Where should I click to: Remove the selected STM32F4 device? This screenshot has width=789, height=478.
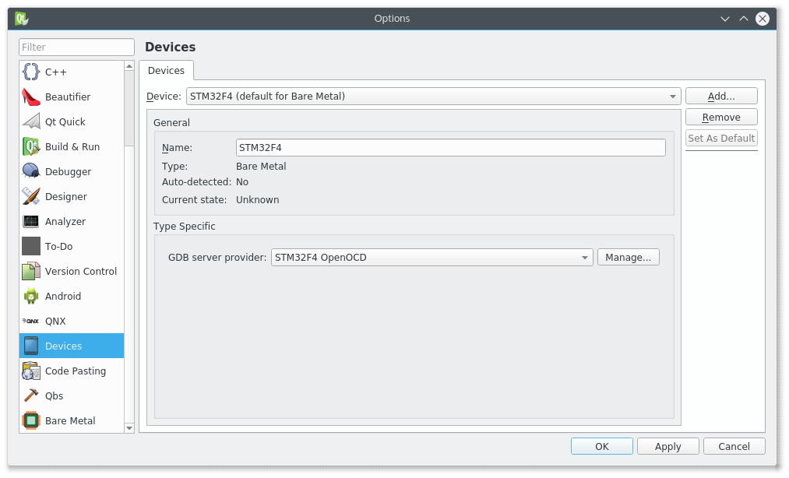coord(721,118)
